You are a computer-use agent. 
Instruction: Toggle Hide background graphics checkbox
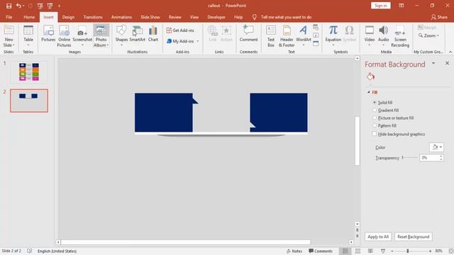tap(375, 134)
